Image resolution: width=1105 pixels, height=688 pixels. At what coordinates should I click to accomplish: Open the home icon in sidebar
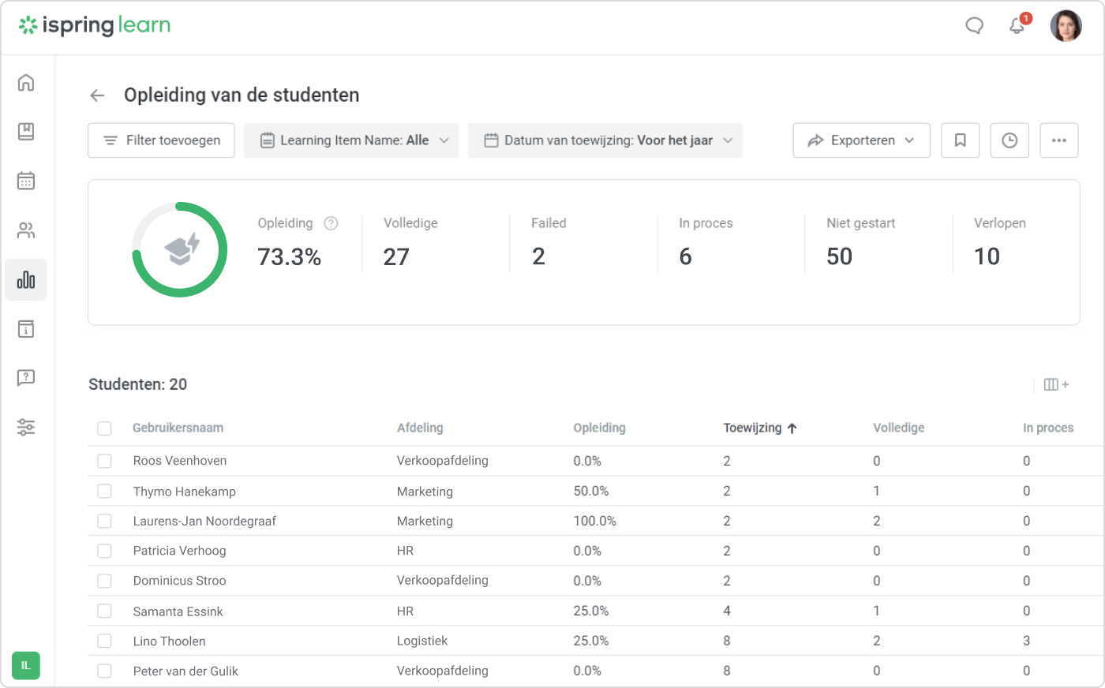pyautogui.click(x=26, y=82)
